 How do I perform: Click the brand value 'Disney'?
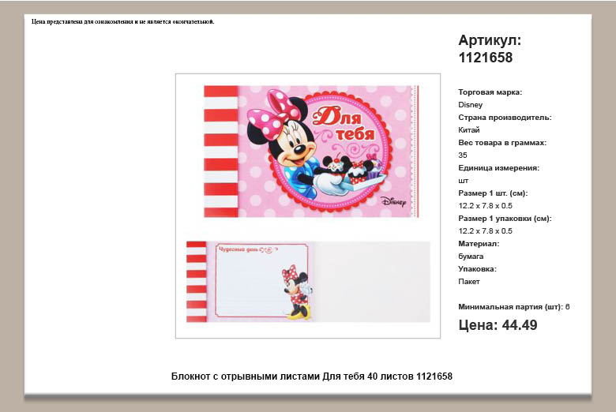click(470, 105)
